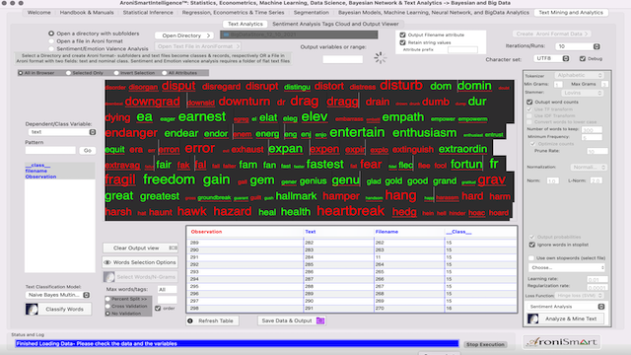
Task: Select Sentiment/Emotion Valence Analysis option
Action: (51, 48)
